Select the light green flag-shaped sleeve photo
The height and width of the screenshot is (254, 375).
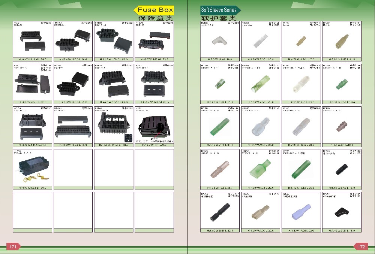click(261, 169)
